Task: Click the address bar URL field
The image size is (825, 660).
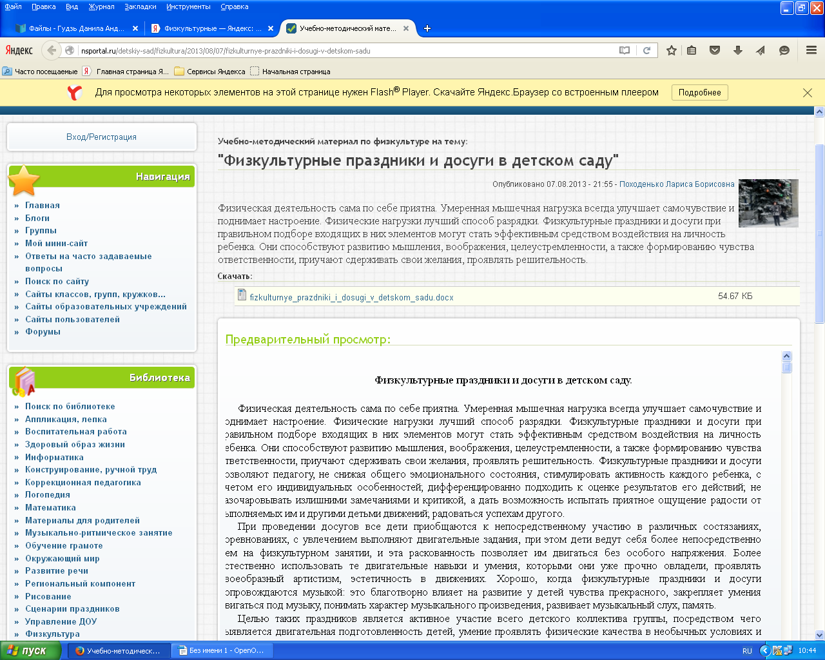Action: tap(348, 50)
